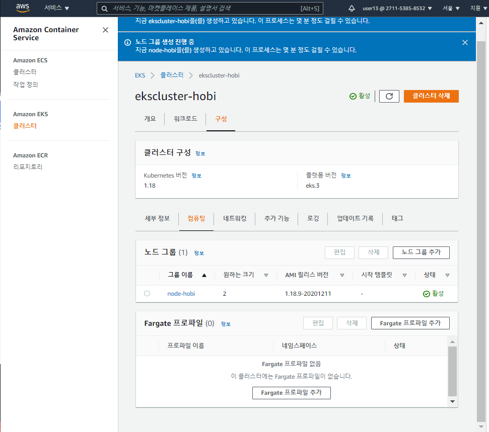Open 정보 link beside 노드 그룹
489x432 pixels.
click(198, 253)
